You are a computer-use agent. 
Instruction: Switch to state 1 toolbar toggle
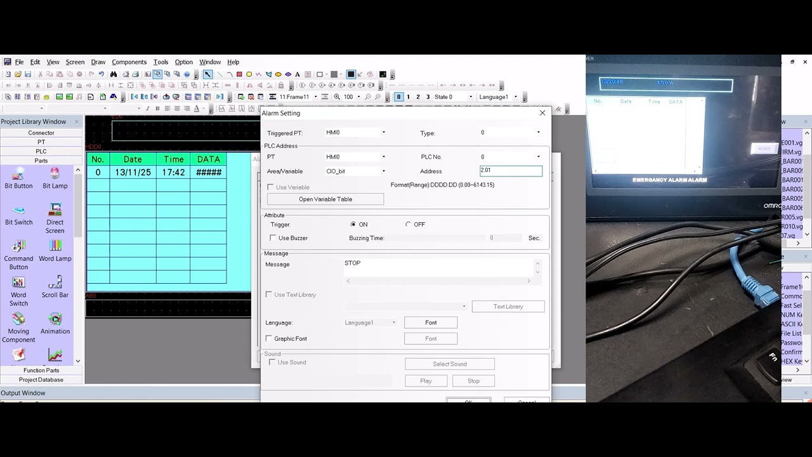coord(408,97)
